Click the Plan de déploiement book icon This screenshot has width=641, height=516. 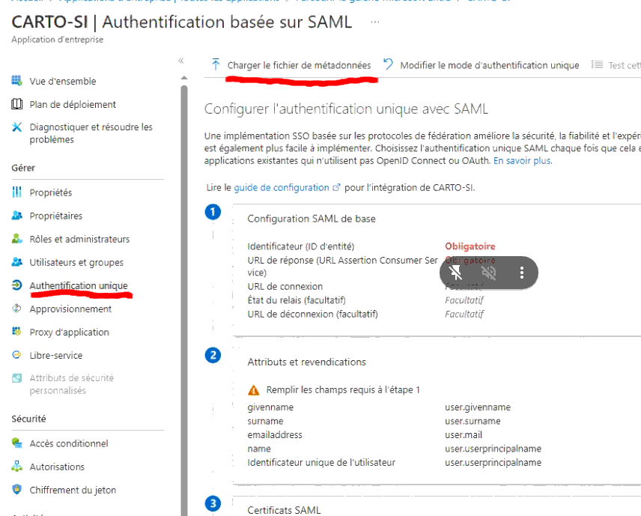(x=16, y=104)
